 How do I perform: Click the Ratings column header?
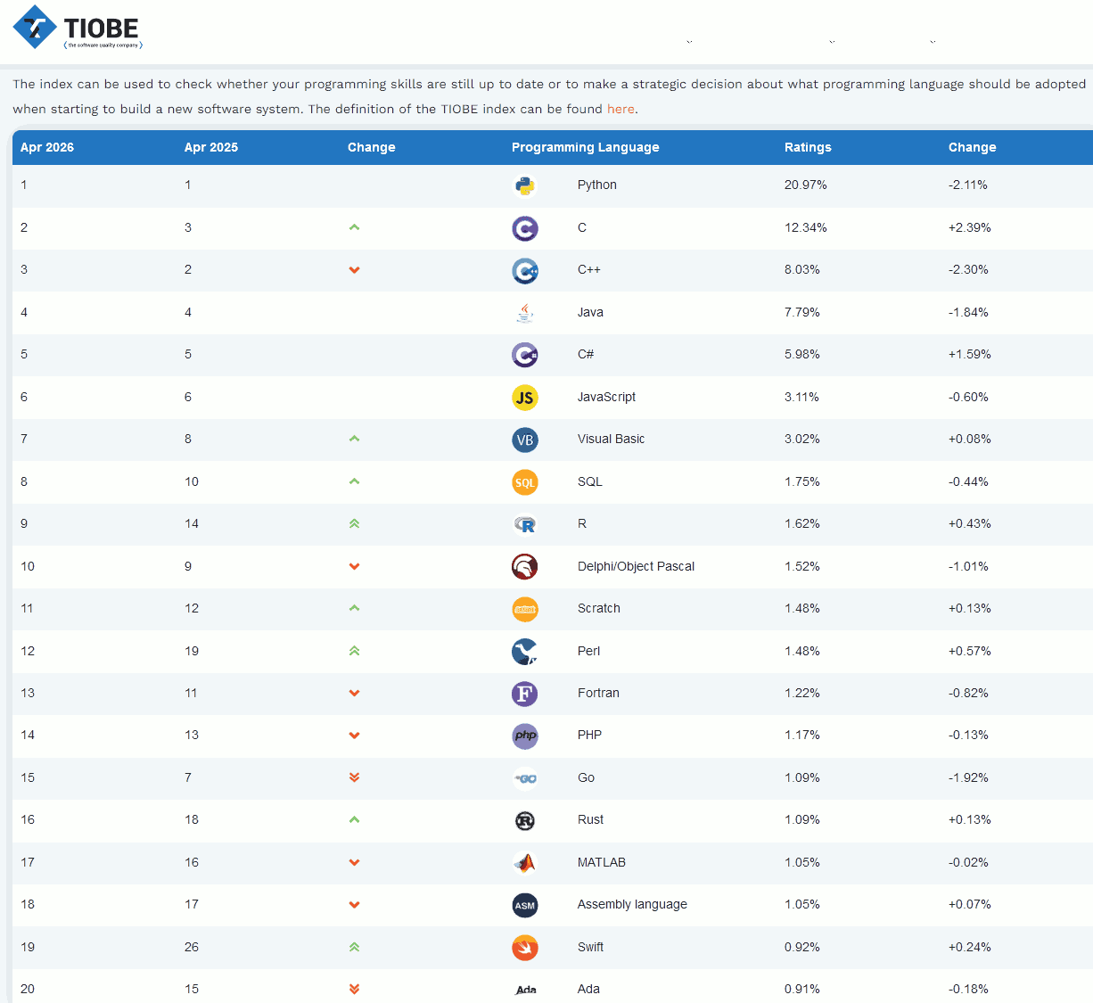pos(808,147)
